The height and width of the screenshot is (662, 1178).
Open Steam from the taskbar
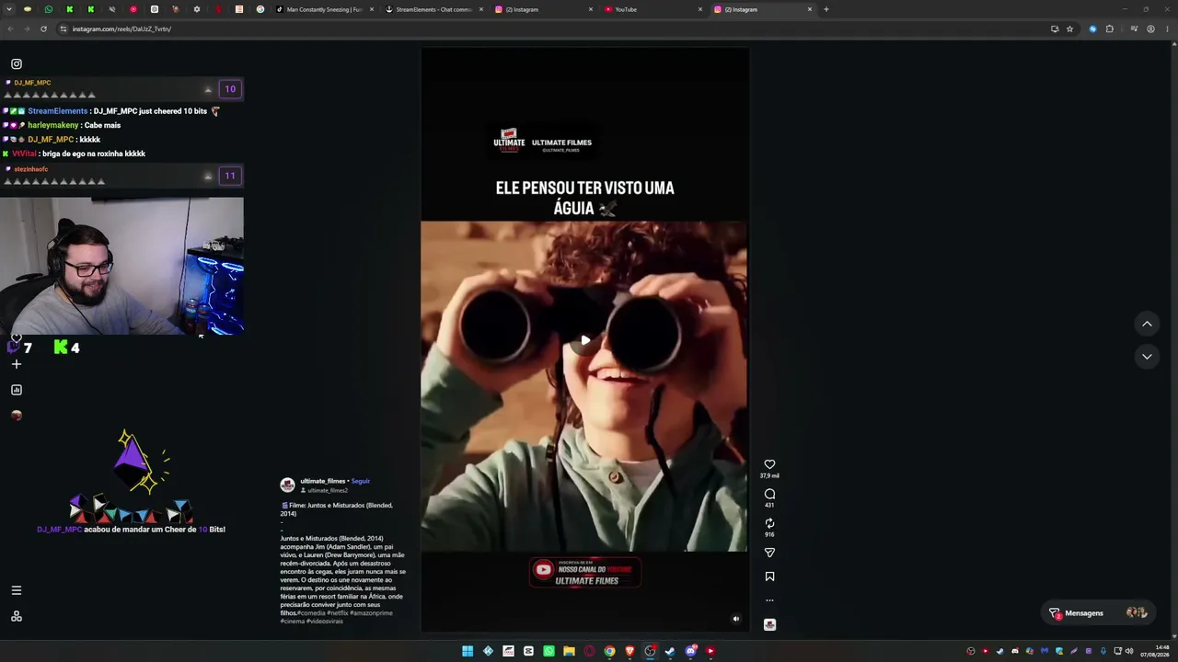[670, 651]
